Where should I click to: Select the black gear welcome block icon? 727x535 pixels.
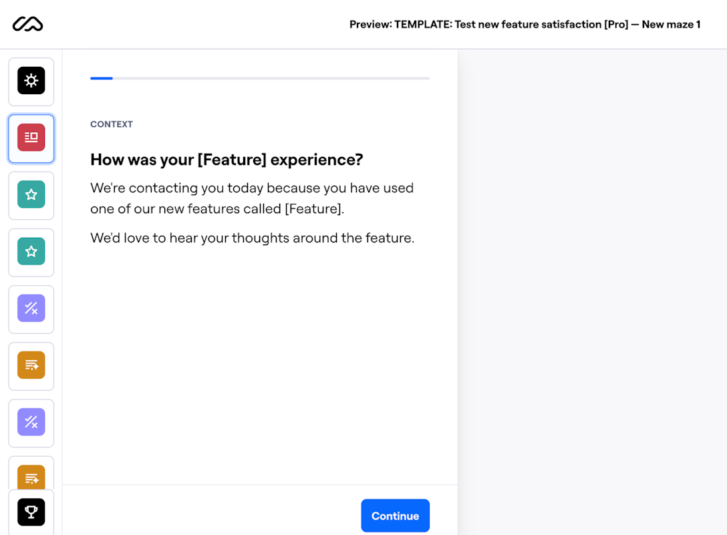(x=31, y=81)
